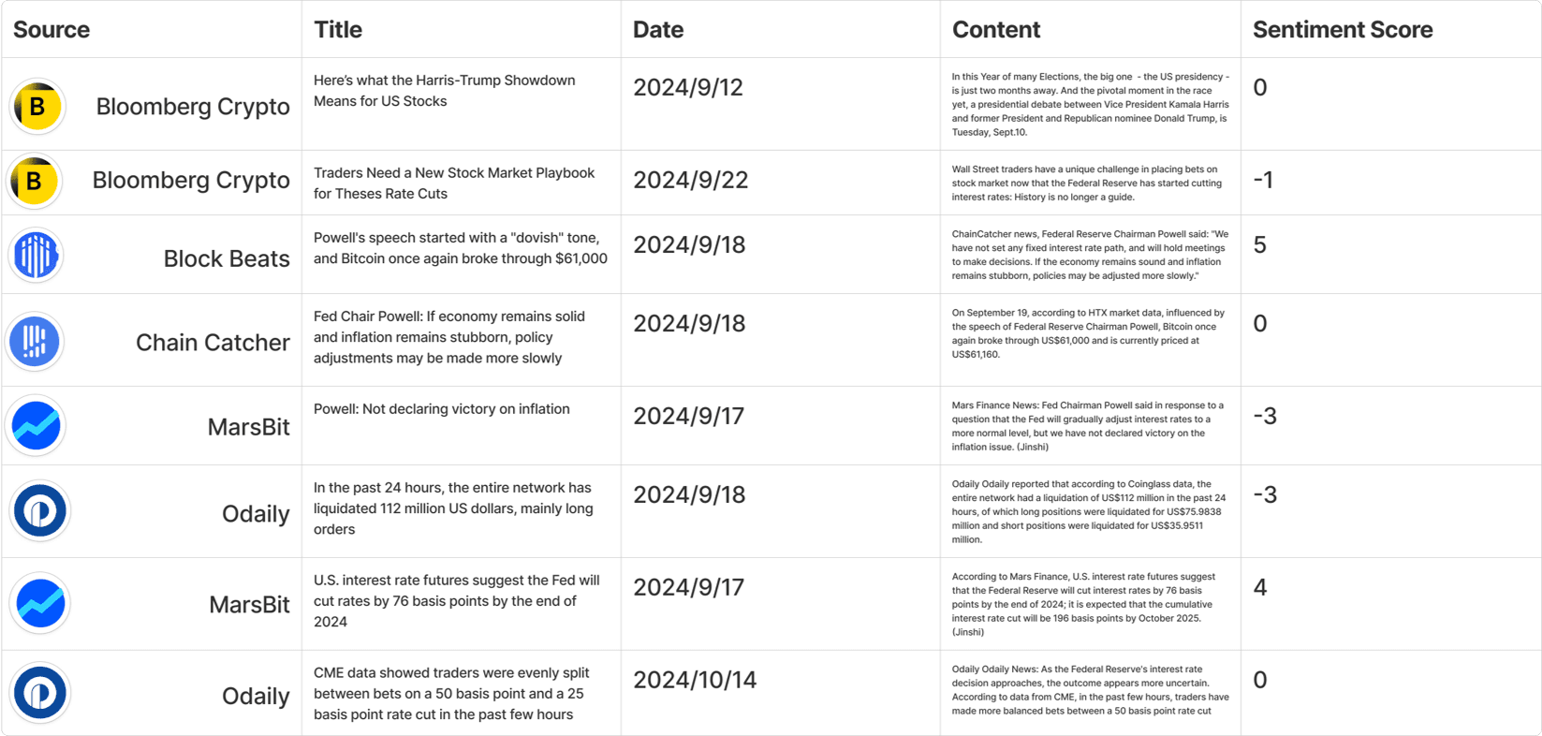Click the Bloomberg Crypto logo beside the Rate Cuts Playbook article
Screen dimensions: 1542x736
35,181
